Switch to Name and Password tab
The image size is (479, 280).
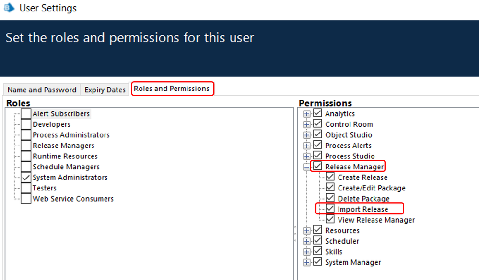coord(42,90)
